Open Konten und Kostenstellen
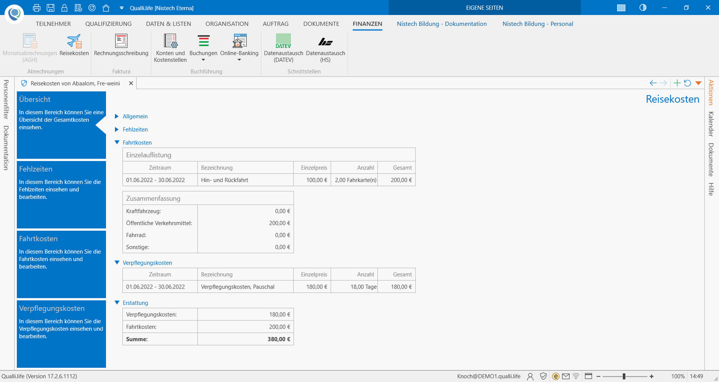 170,48
